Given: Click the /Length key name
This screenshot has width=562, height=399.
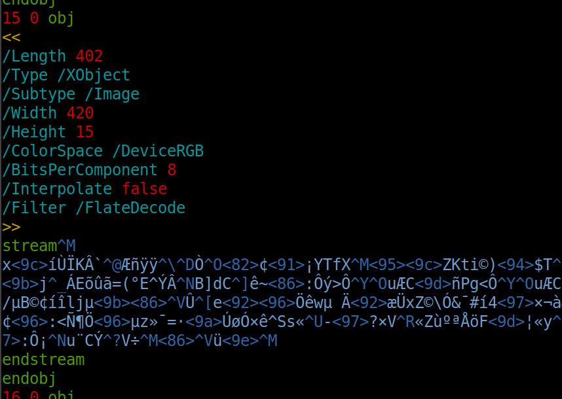Looking at the screenshot, I should tap(35, 56).
